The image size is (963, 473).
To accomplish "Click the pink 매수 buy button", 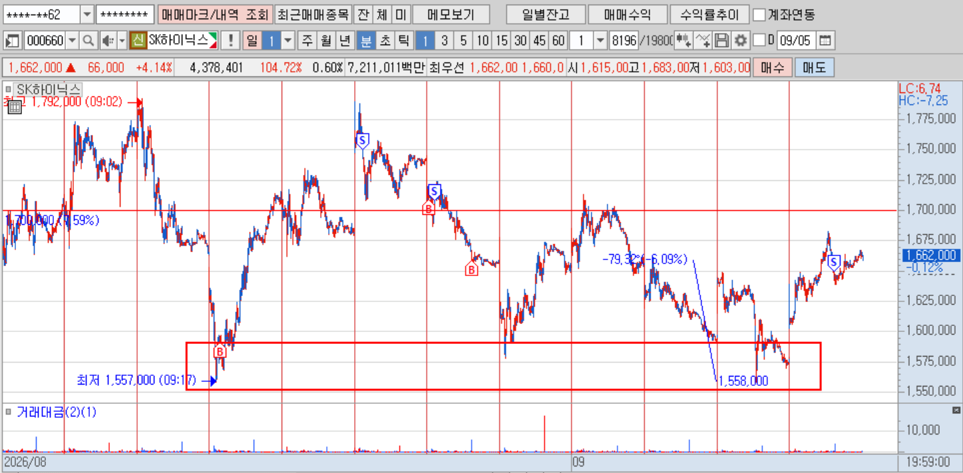I will [772, 67].
